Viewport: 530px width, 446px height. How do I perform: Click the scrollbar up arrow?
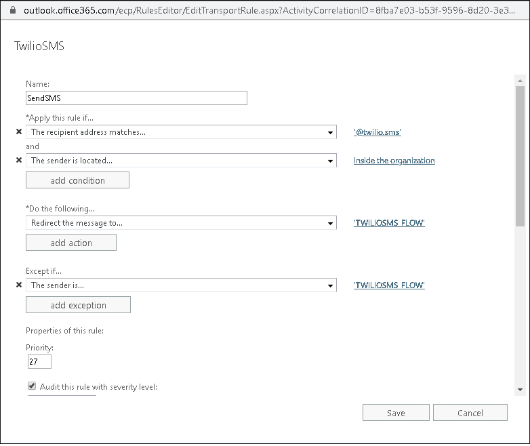coord(521,81)
